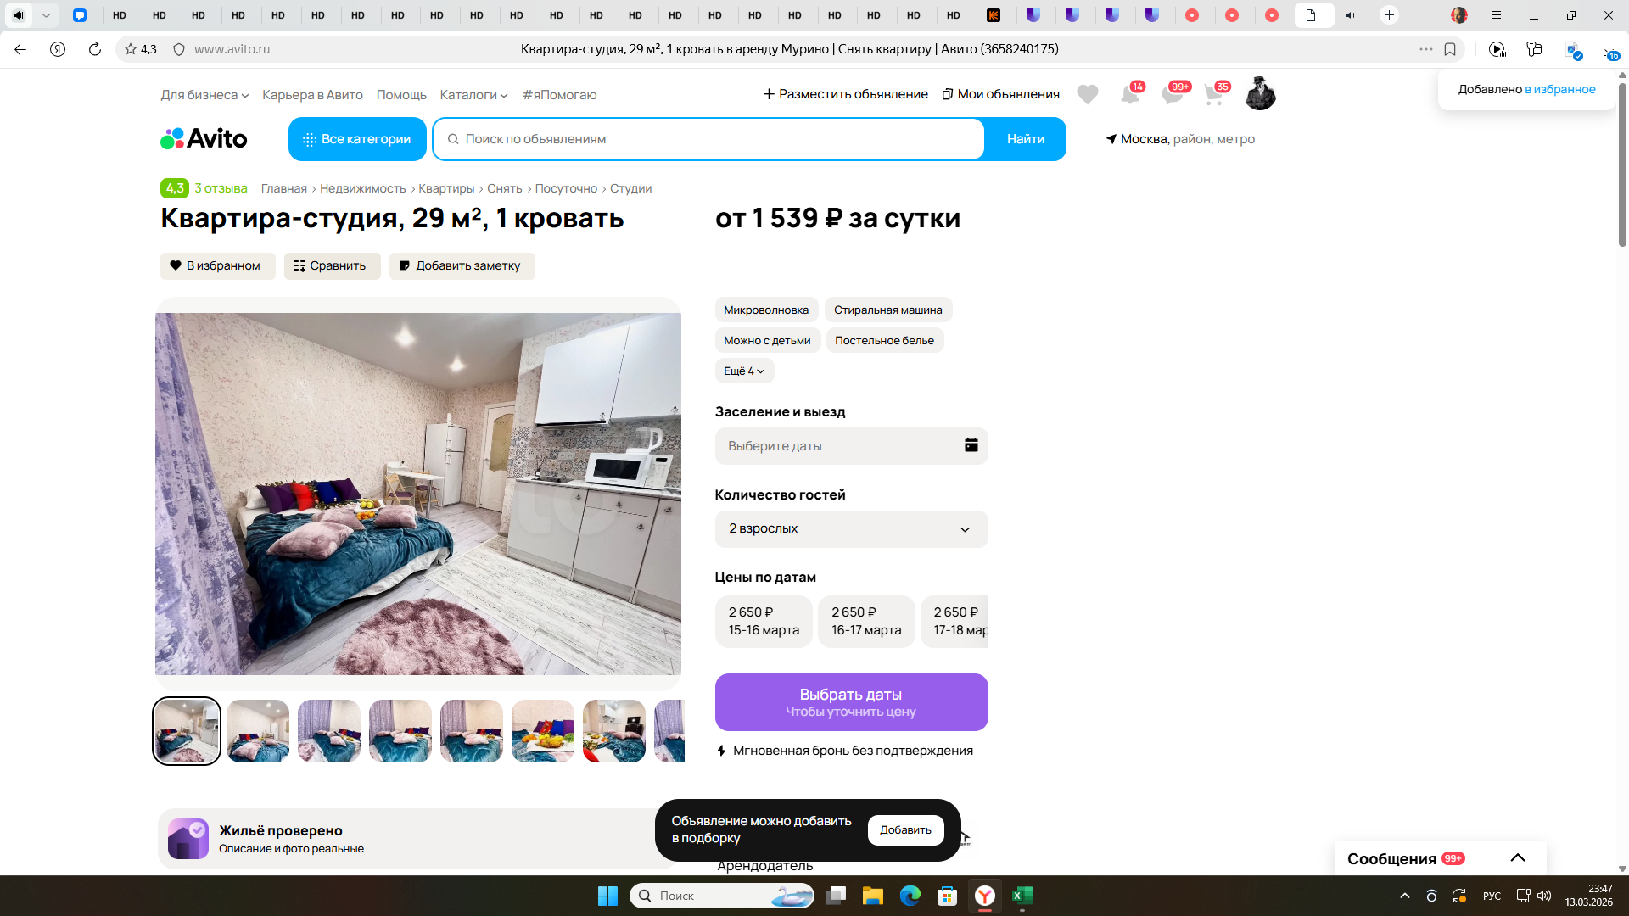
Task: Toggle Сравнить compare button
Action: point(332,265)
